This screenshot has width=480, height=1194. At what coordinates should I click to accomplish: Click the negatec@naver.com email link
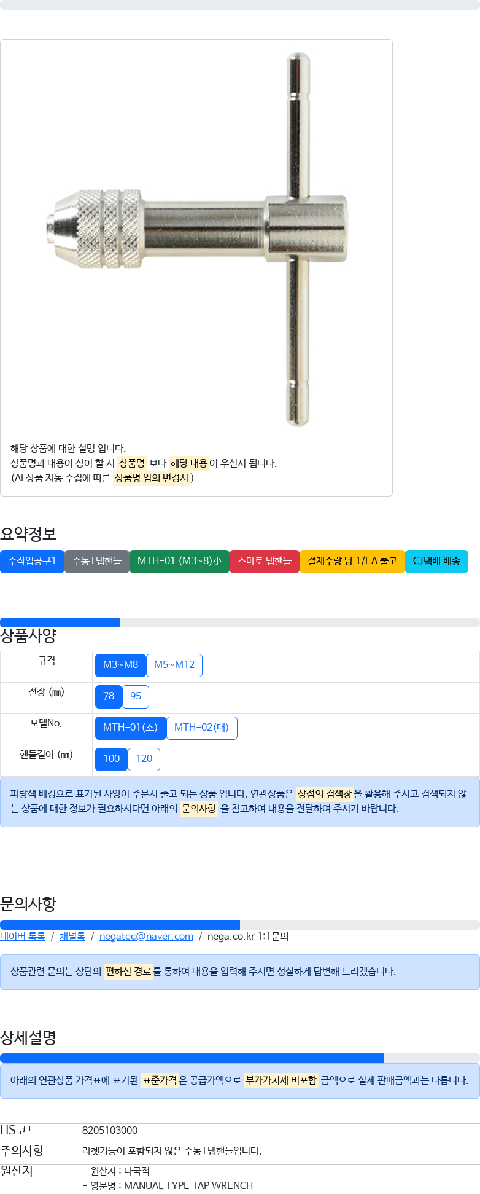(x=146, y=937)
